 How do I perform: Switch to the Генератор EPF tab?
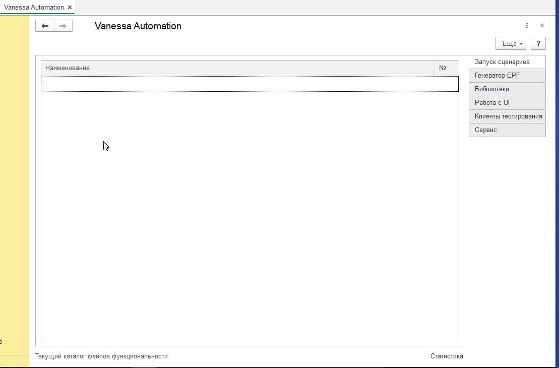point(507,76)
